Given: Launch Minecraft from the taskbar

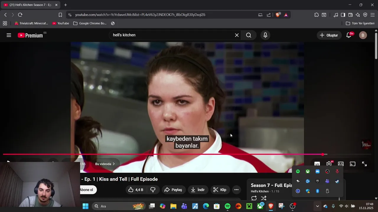Looking at the screenshot, I should (x=249, y=206).
